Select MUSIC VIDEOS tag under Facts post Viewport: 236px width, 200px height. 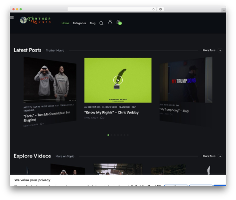click(48, 106)
